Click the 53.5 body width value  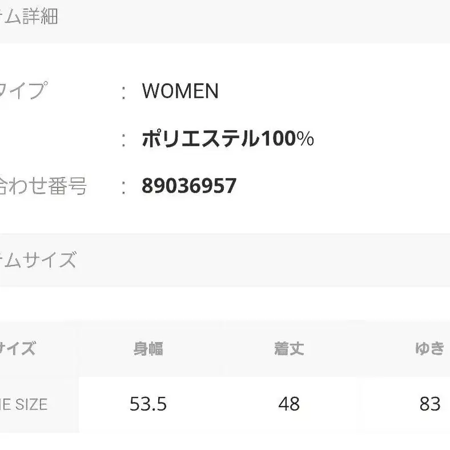tap(148, 404)
